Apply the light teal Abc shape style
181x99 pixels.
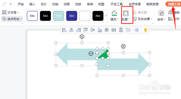coord(59,16)
